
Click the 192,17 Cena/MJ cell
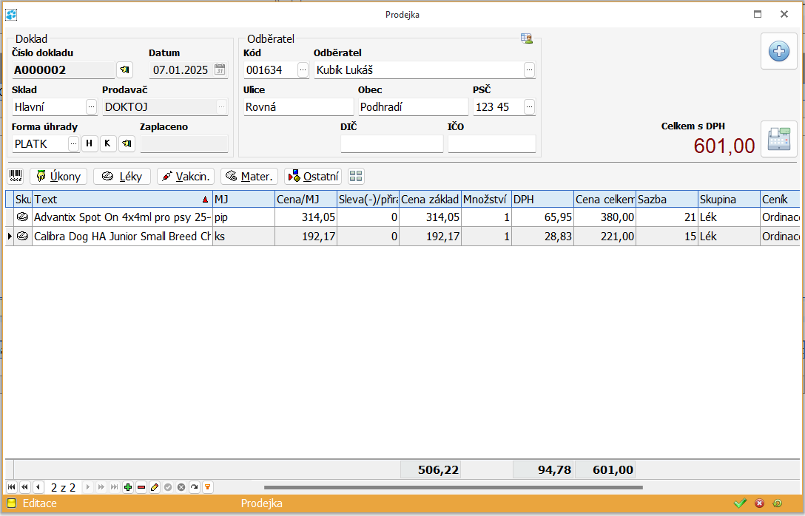click(306, 237)
